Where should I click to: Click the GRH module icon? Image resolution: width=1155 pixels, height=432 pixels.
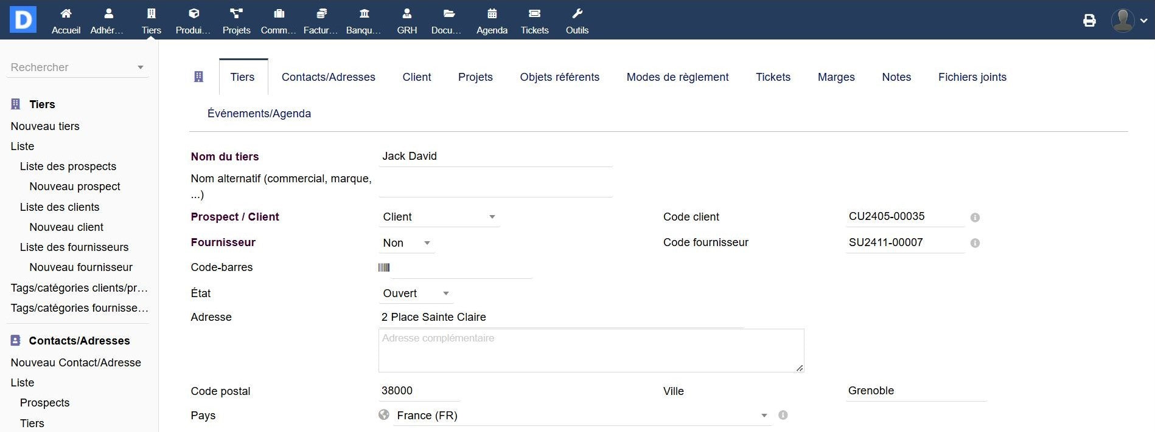[407, 14]
